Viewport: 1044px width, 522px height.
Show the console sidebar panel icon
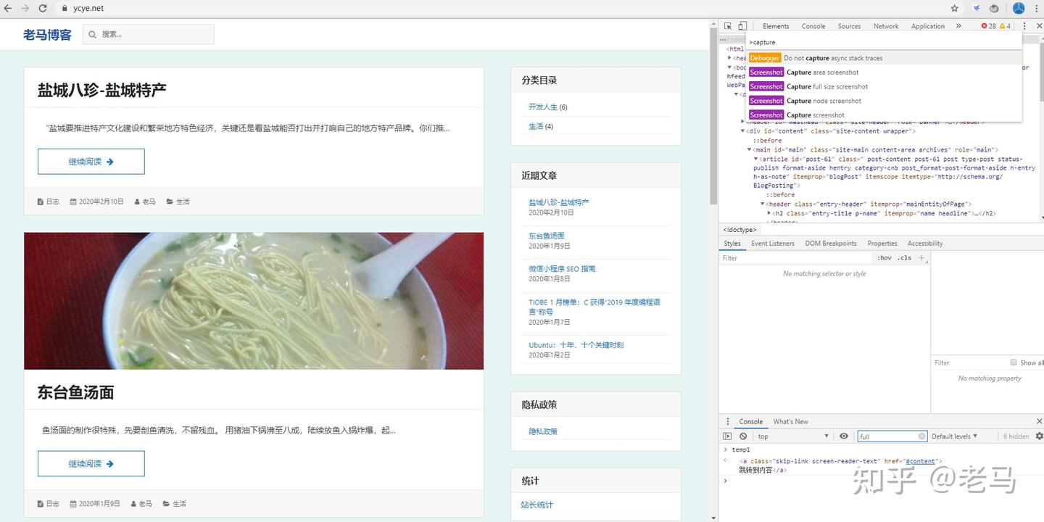[727, 436]
